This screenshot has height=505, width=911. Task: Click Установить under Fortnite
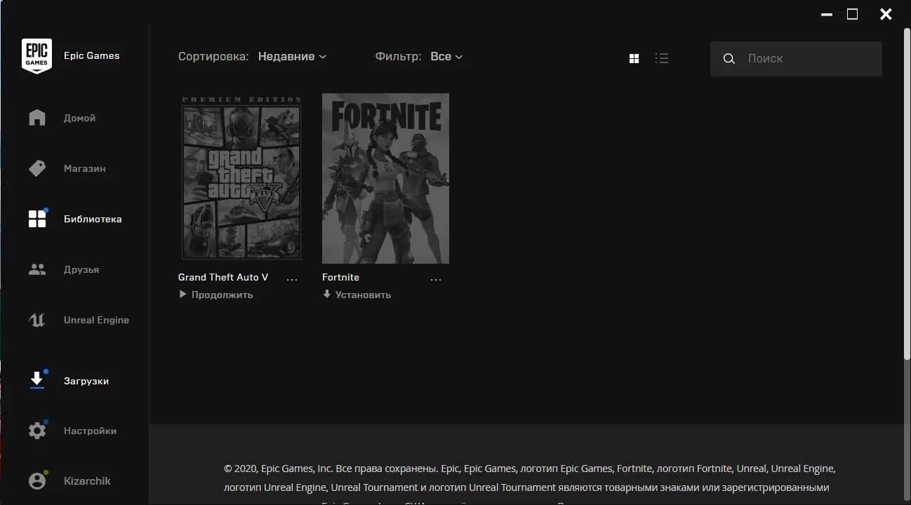tap(363, 295)
